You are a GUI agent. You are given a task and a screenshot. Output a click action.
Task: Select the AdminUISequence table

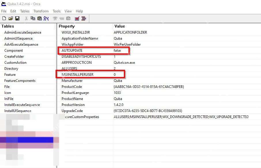(x=18, y=38)
